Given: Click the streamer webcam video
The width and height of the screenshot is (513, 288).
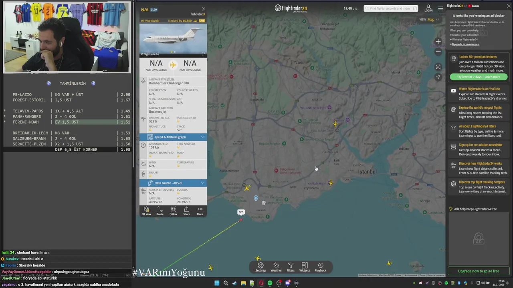Looking at the screenshot, I should pos(67,38).
